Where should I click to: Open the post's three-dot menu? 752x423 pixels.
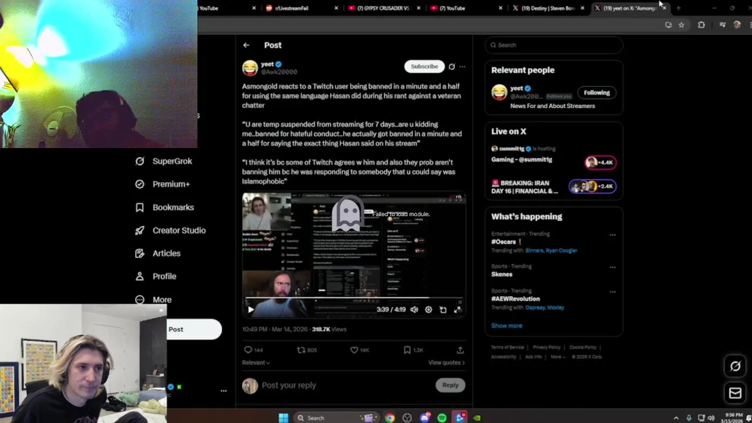(x=462, y=66)
